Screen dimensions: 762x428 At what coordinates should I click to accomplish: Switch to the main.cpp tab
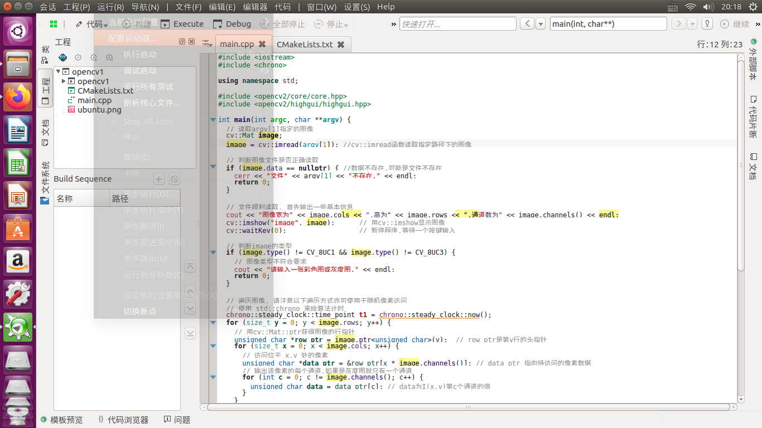tap(237, 44)
